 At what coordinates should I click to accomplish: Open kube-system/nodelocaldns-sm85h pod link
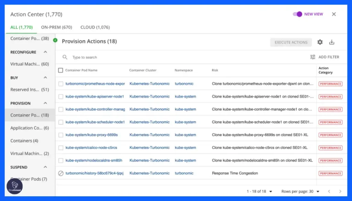click(x=94, y=160)
